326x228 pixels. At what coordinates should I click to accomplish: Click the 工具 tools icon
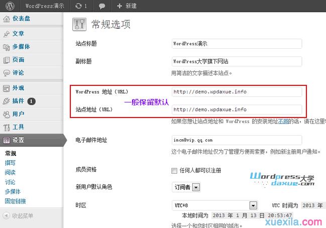7,127
